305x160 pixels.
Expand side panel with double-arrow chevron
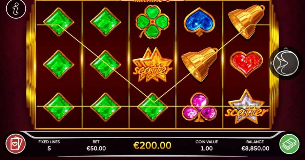click(x=271, y=63)
